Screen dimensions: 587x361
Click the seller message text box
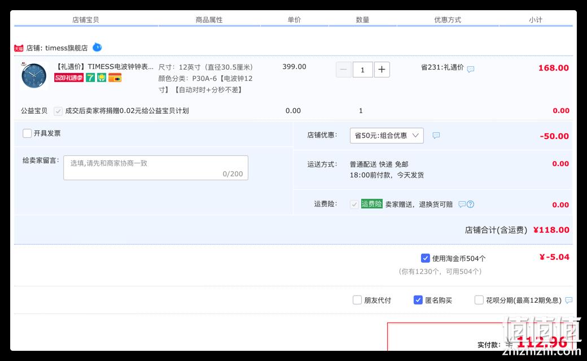point(156,168)
